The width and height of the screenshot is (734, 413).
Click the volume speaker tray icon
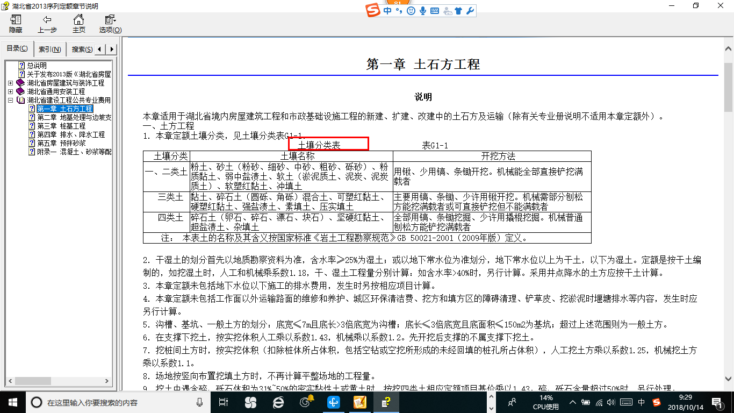612,402
